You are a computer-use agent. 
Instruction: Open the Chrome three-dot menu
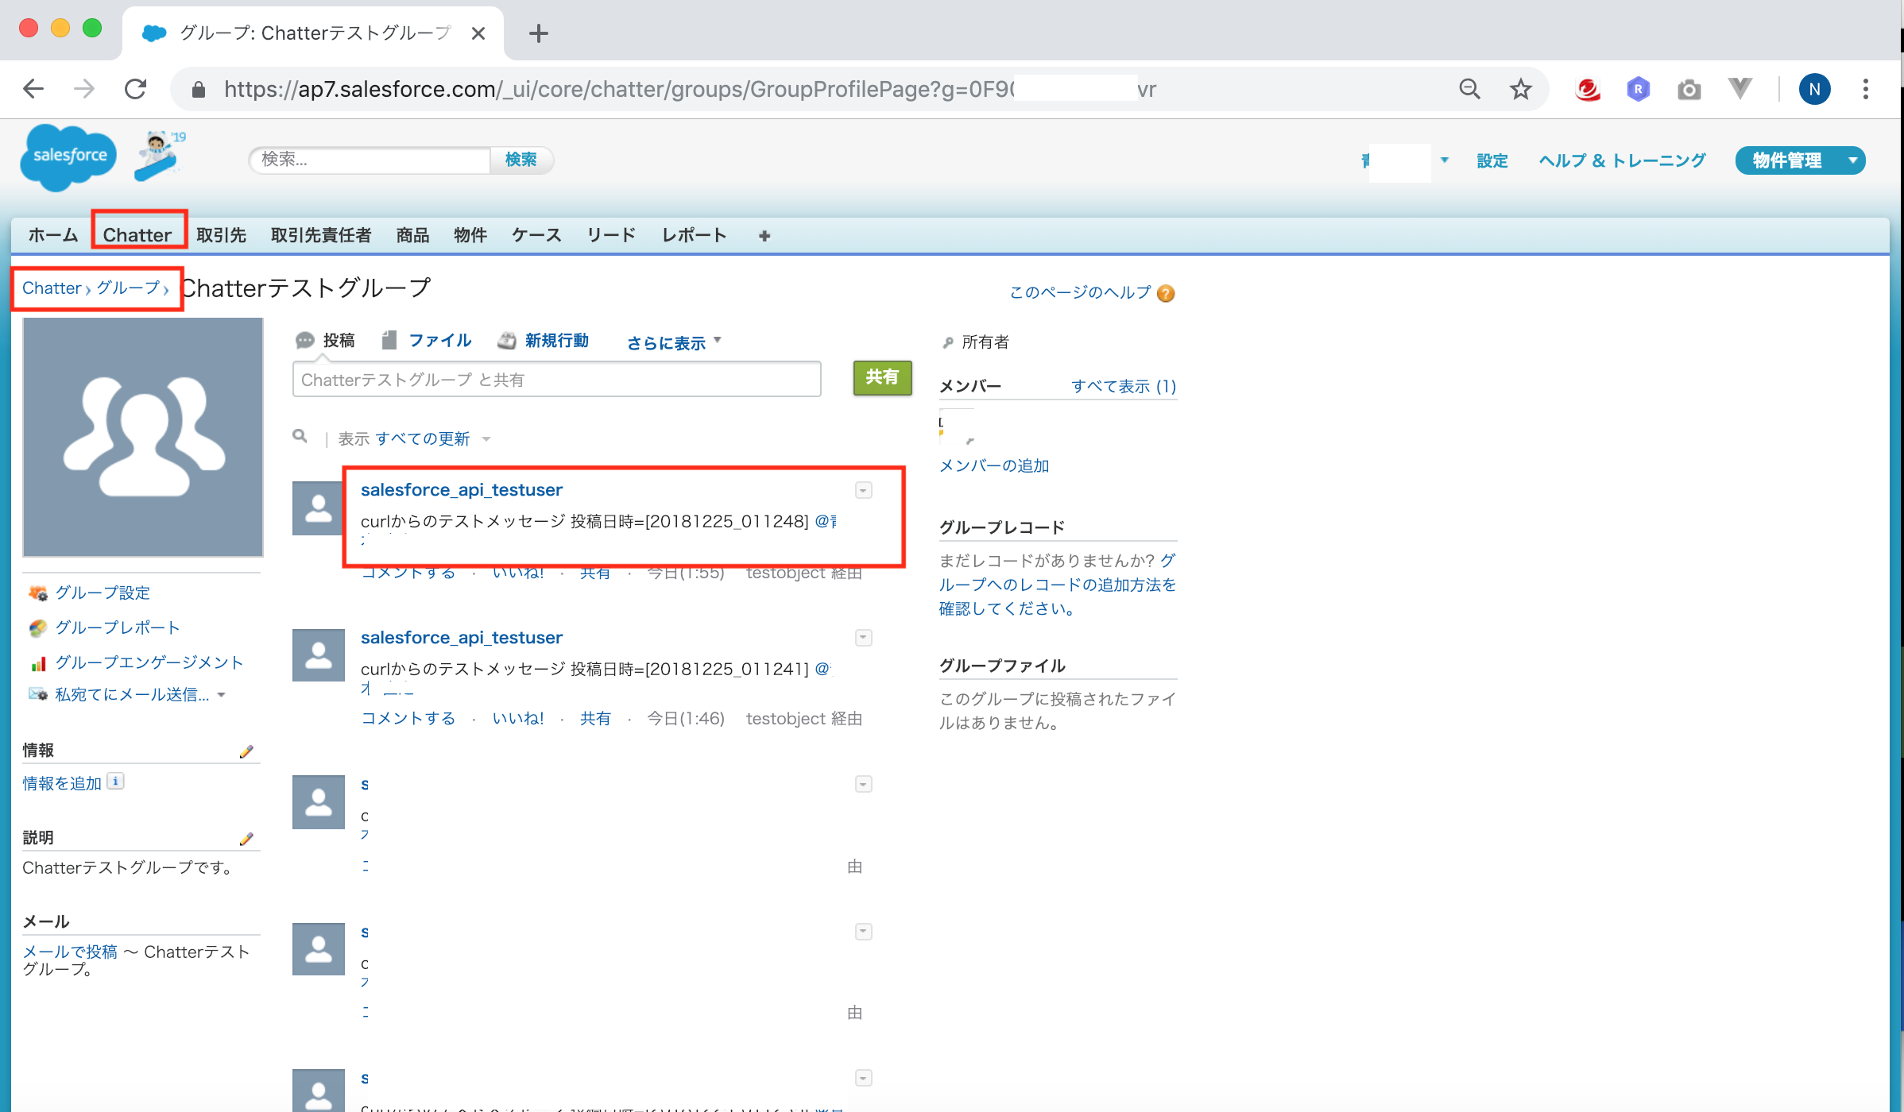click(1865, 89)
